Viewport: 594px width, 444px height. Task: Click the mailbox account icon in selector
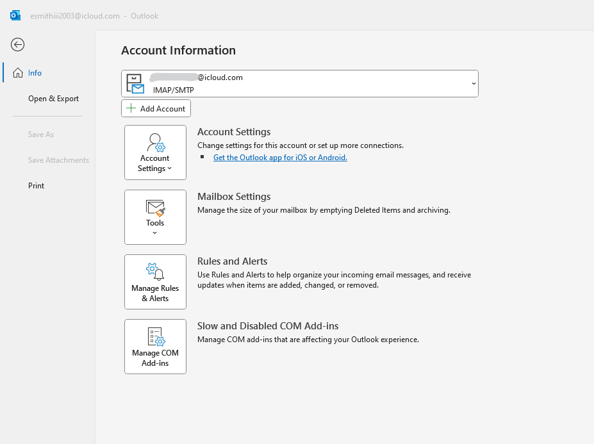[135, 84]
